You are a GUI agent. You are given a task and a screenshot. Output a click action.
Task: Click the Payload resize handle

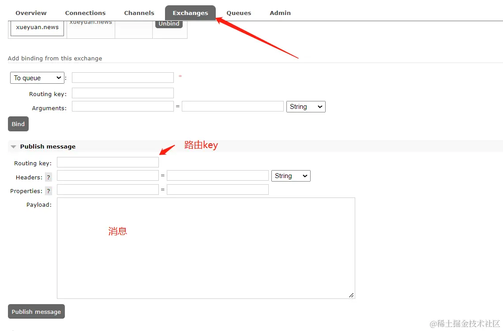click(x=352, y=295)
